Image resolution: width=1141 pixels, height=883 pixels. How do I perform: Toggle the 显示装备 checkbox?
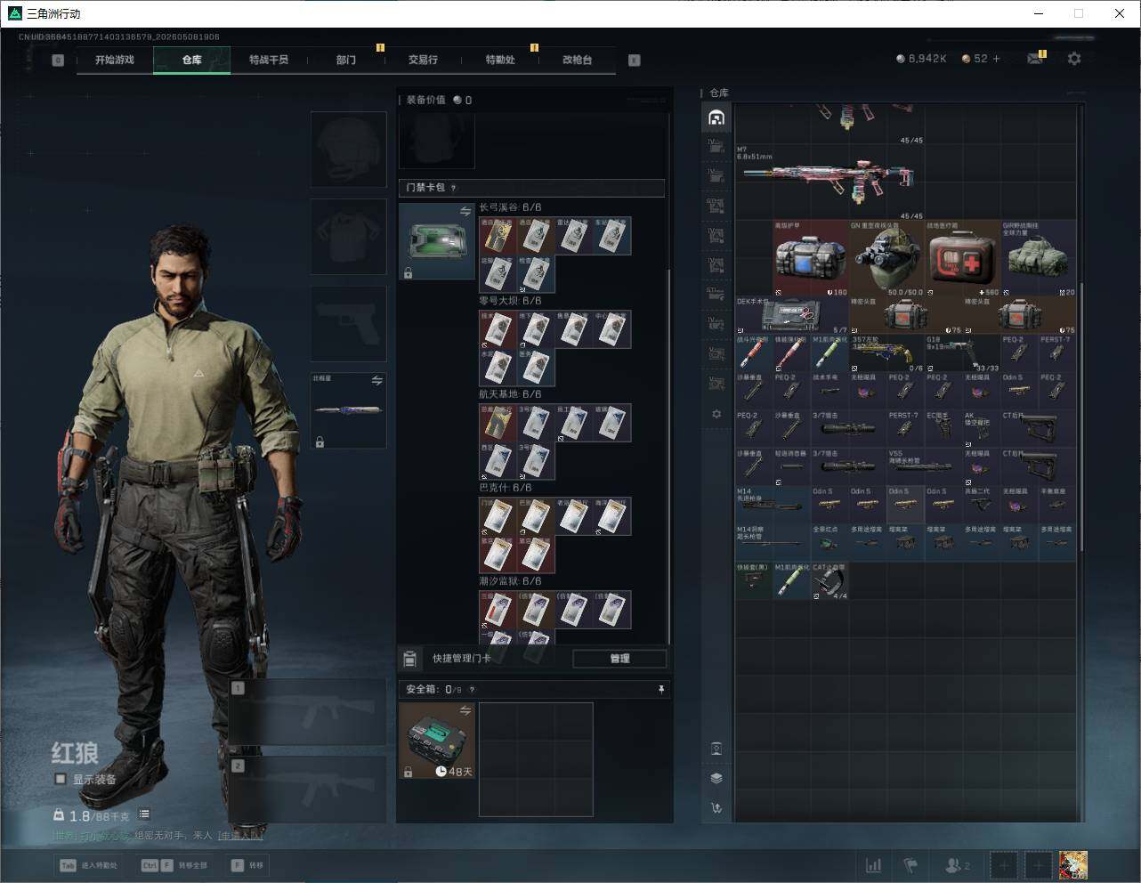(61, 779)
